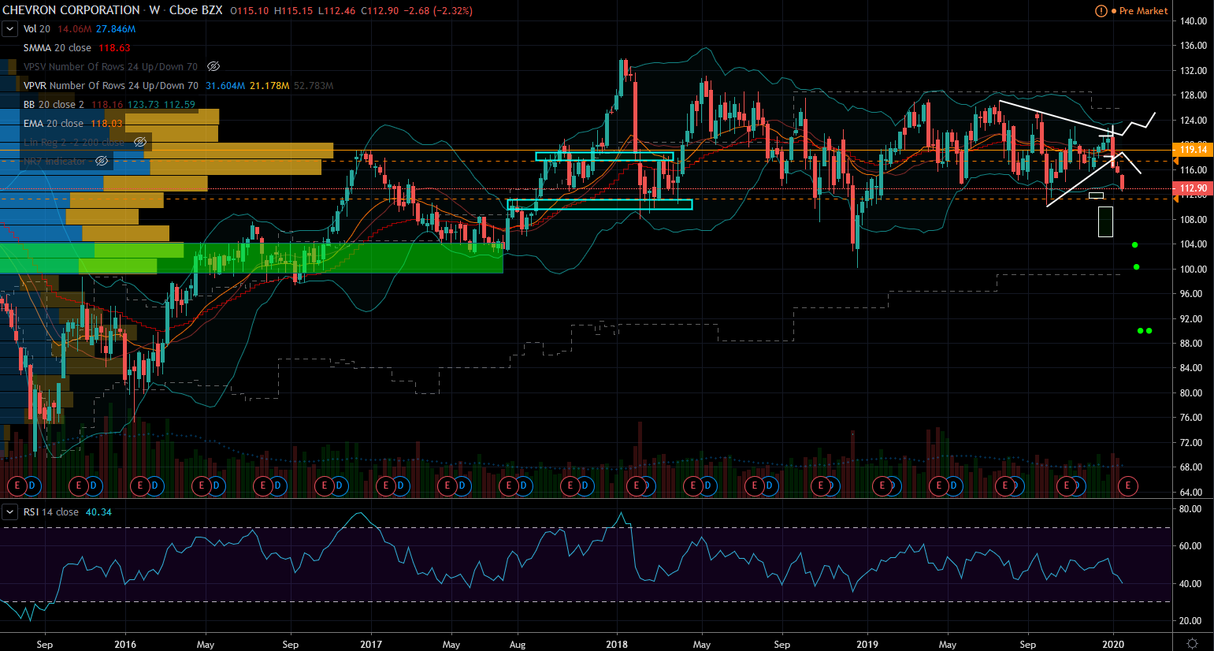The image size is (1214, 651).
Task: Click the orange 119.14 price label
Action: 1193,150
